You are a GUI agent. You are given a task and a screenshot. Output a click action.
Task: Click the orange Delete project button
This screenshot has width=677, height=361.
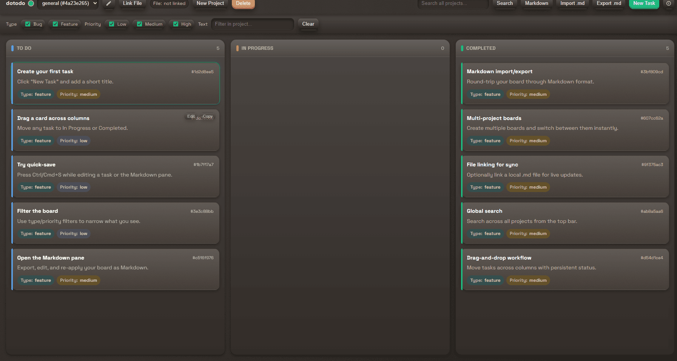tap(243, 3)
